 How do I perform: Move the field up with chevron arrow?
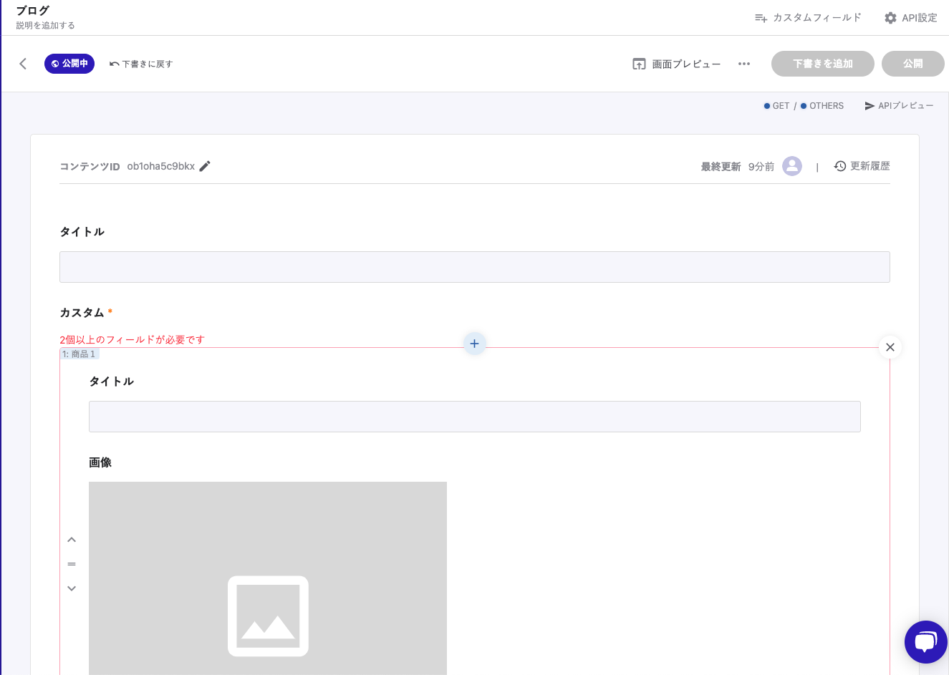coord(72,540)
